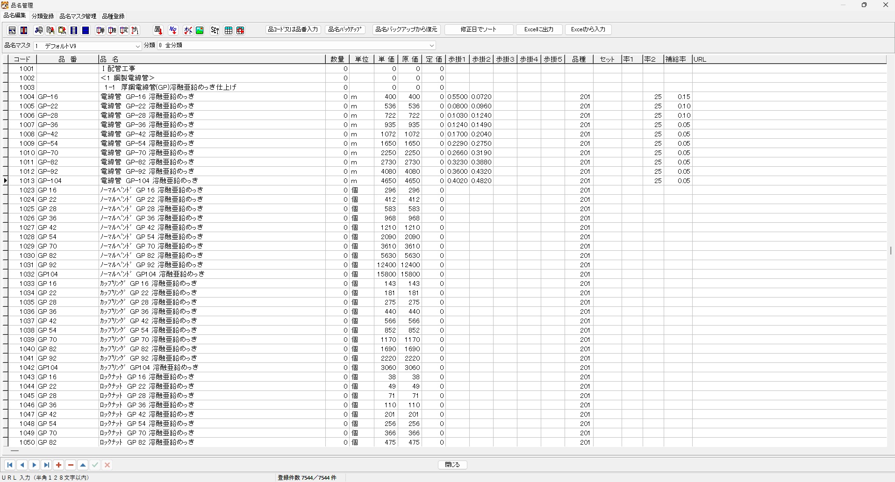Click the product number cell GP-104
This screenshot has height=482, width=895.
[67, 181]
